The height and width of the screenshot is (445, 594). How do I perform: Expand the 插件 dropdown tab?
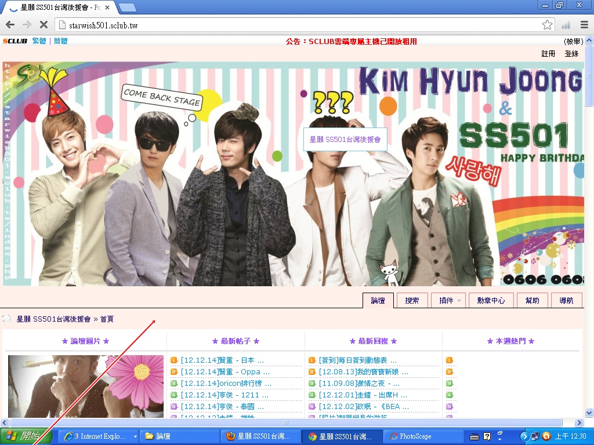[x=450, y=301]
